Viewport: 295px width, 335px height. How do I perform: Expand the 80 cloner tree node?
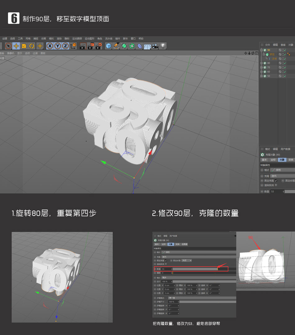pos(261,63)
